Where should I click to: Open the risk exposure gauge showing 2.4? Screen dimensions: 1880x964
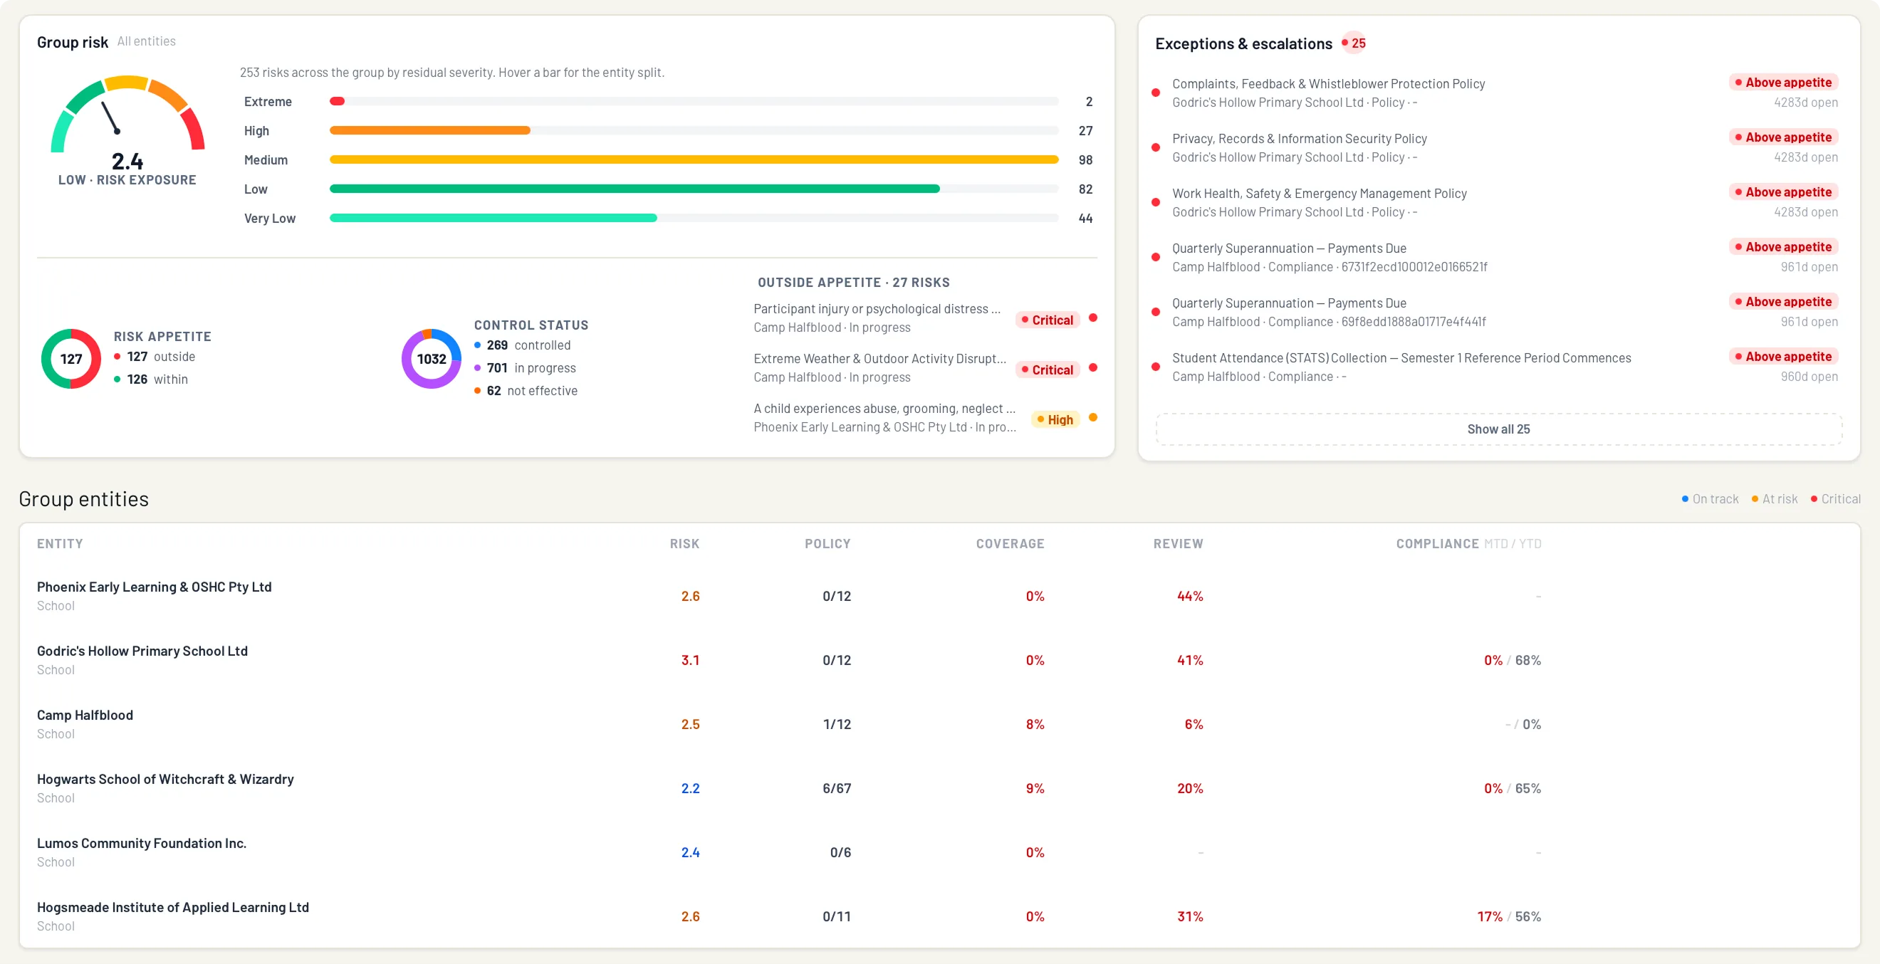point(127,130)
